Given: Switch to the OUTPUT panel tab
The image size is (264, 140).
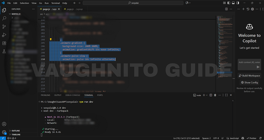Looking at the screenshot, I should coord(58,95).
